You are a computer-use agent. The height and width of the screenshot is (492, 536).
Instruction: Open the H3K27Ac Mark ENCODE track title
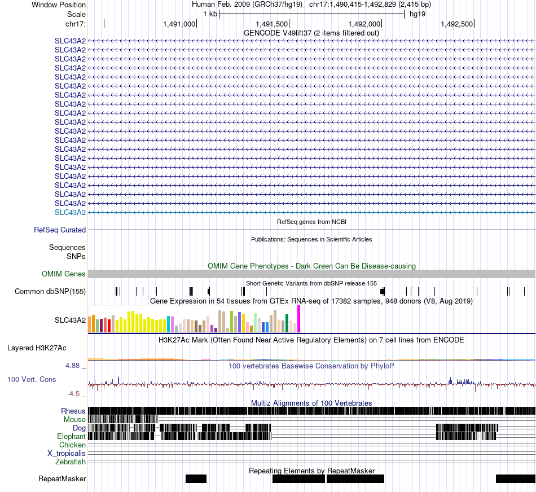(311, 340)
